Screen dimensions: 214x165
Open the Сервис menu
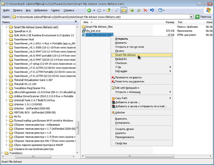[x=55, y=10]
